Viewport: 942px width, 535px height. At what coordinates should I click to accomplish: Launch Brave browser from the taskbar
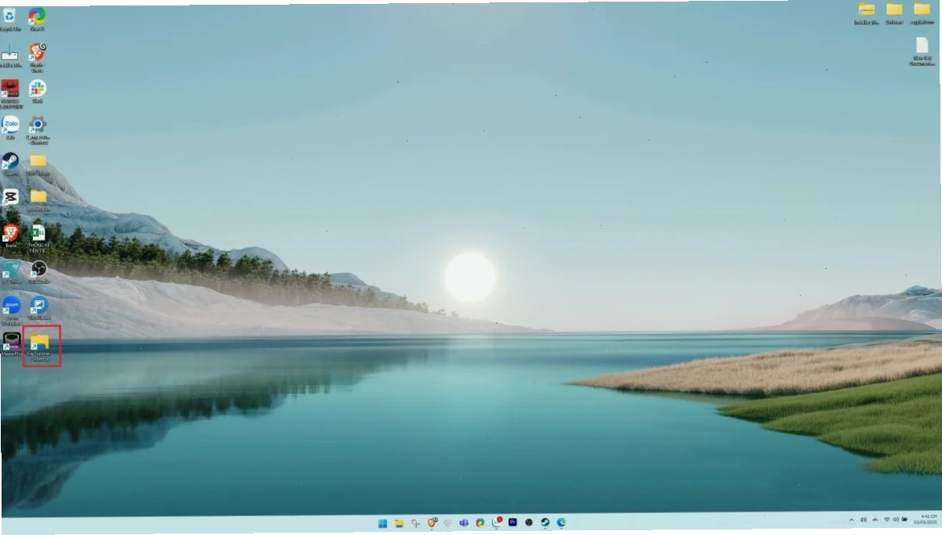pyautogui.click(x=431, y=522)
